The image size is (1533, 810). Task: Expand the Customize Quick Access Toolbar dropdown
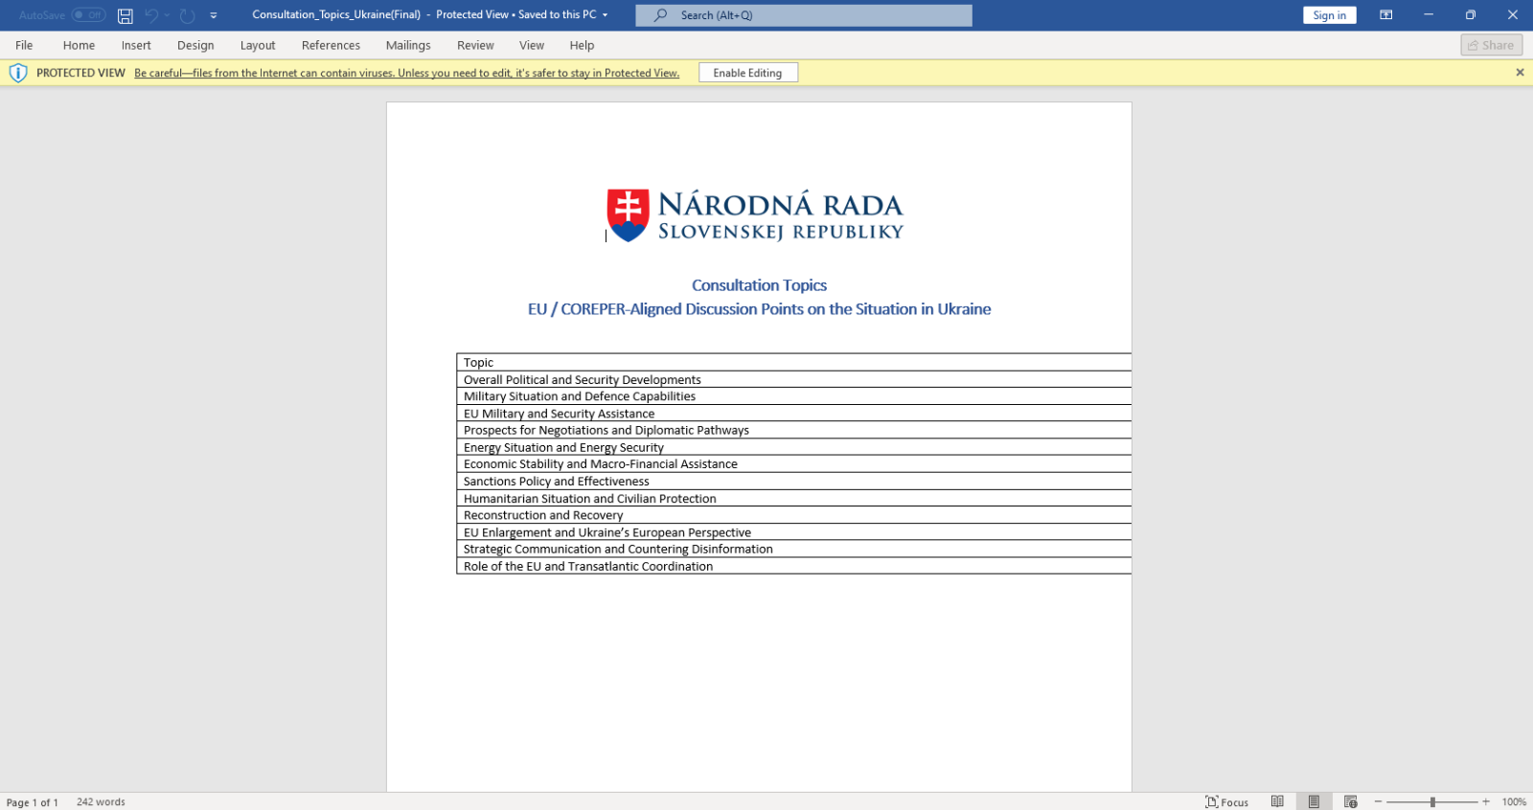pos(214,15)
